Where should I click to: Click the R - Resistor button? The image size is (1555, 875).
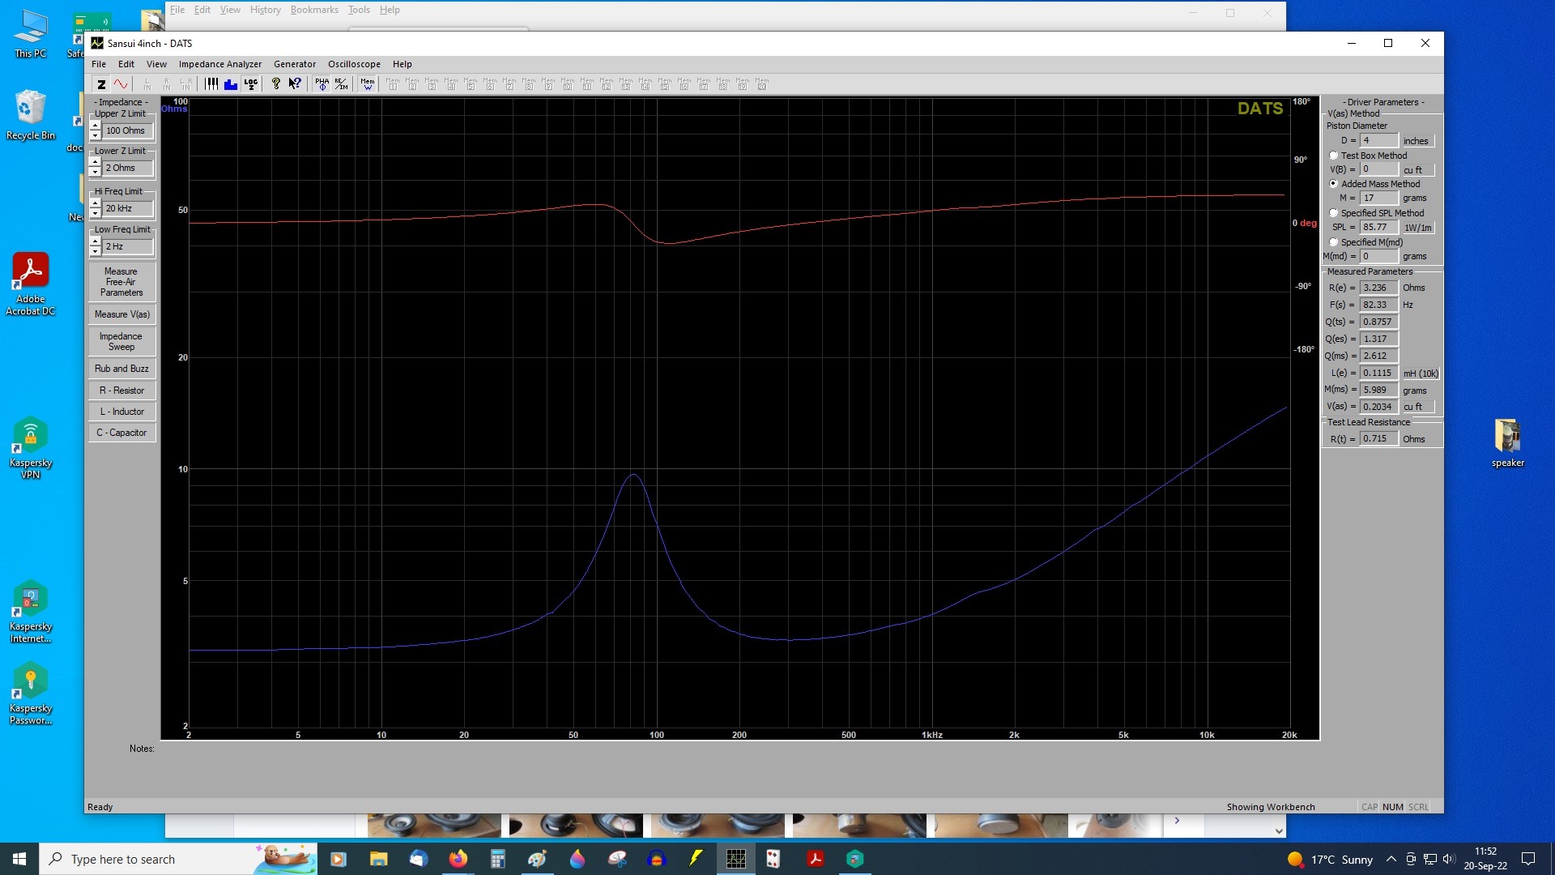[x=121, y=391]
